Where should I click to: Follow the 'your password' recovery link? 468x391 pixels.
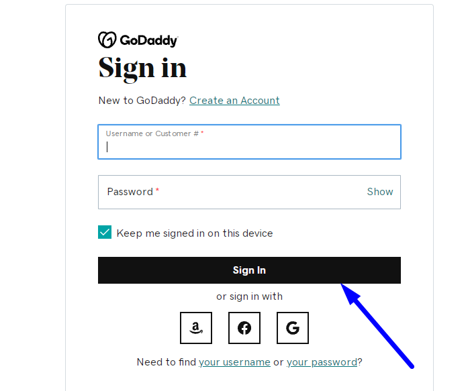322,362
